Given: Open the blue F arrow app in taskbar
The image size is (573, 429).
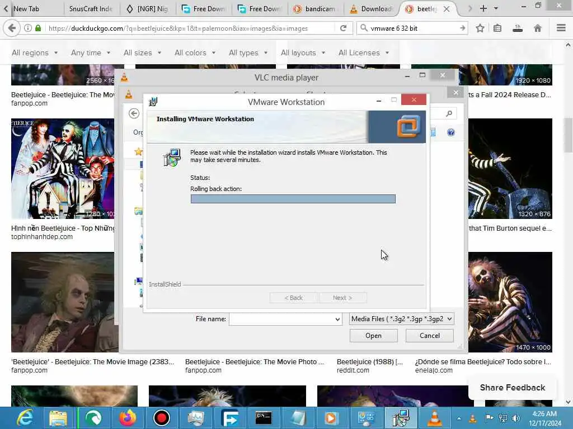Looking at the screenshot, I should pos(230,418).
